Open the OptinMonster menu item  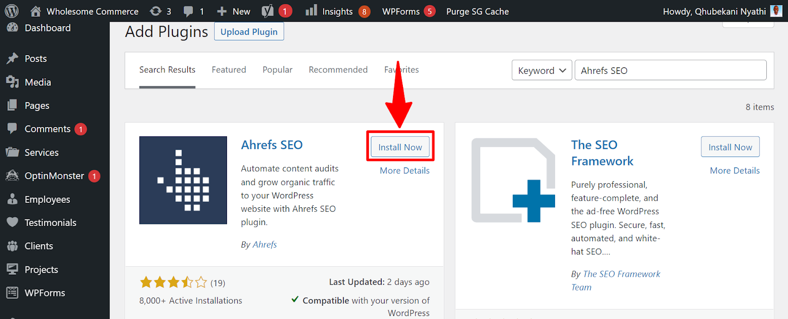[55, 176]
